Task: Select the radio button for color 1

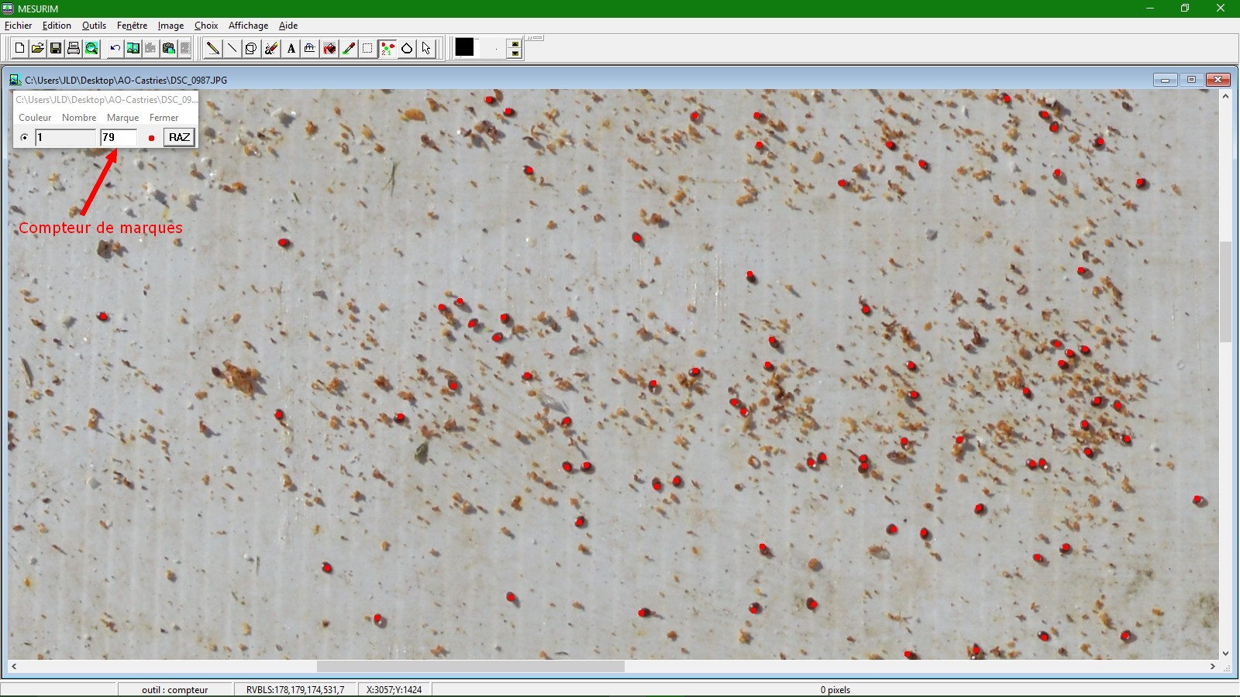Action: 25,138
